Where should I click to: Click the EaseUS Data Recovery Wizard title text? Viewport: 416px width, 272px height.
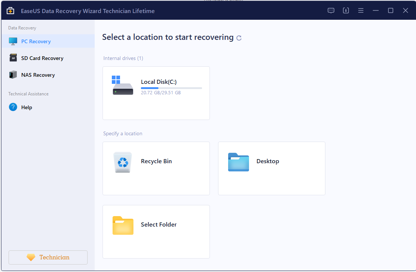[x=88, y=11]
